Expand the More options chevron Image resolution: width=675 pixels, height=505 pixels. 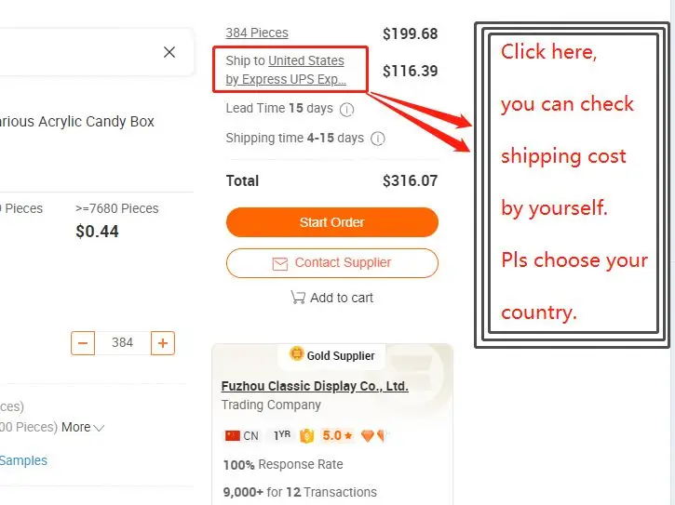[x=99, y=428]
